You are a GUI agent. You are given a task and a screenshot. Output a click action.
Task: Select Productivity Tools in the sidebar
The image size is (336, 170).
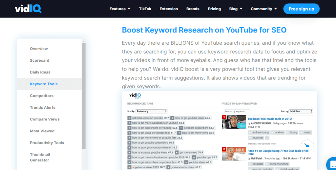click(47, 143)
